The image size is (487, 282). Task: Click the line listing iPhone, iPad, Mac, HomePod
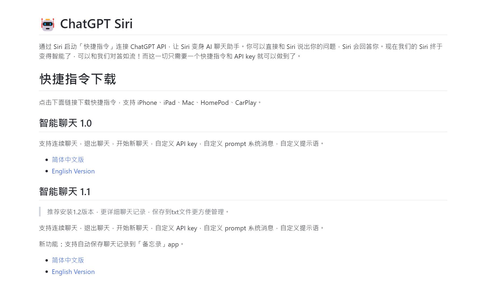point(150,103)
